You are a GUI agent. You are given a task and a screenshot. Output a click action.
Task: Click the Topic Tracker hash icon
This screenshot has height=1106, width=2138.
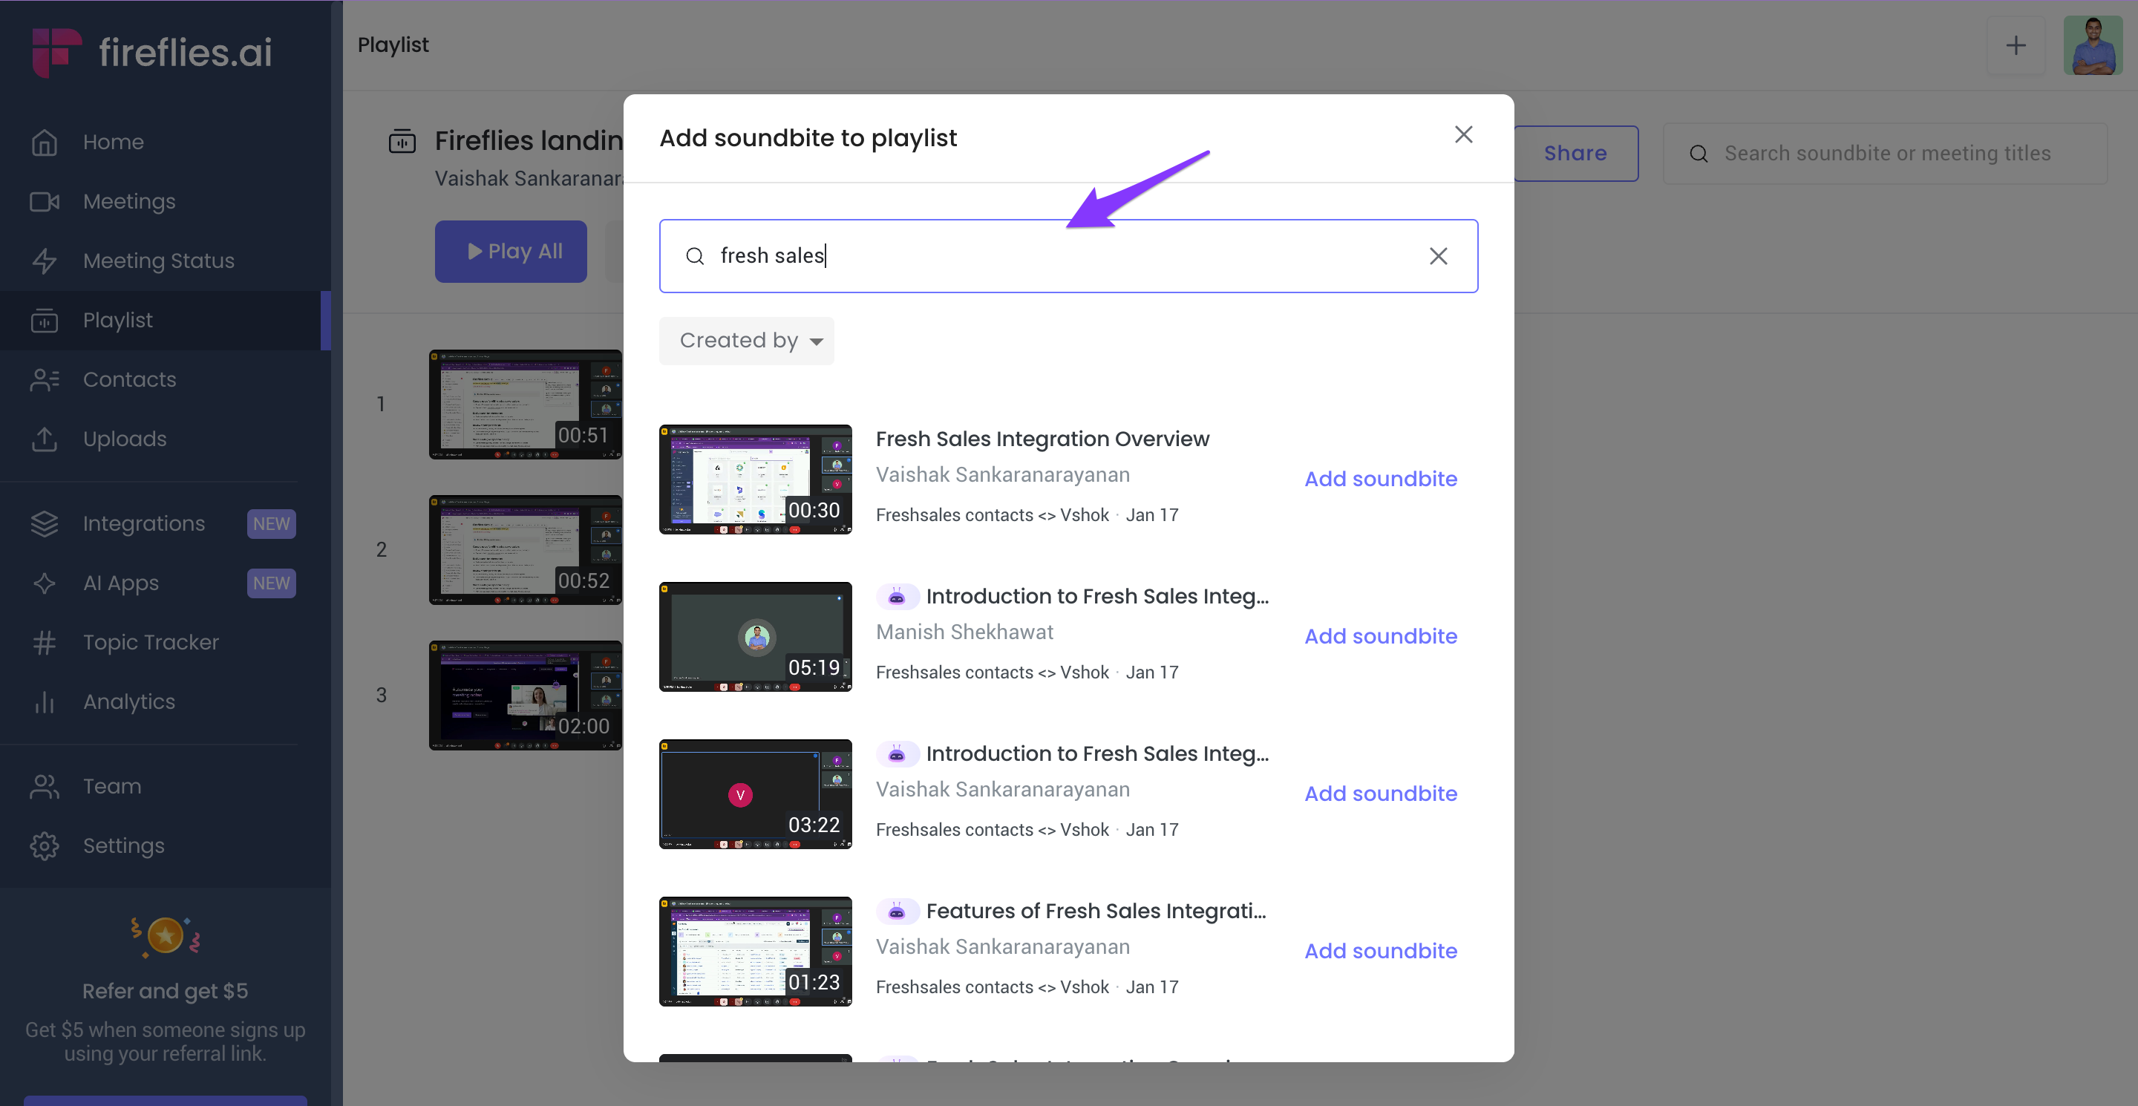point(44,642)
